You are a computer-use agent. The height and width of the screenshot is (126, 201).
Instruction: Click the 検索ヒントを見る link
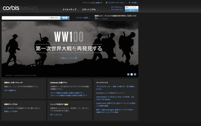coord(11,111)
